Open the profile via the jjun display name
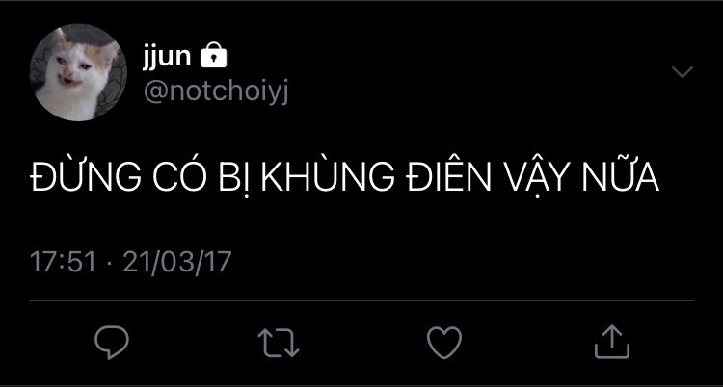 pos(167,57)
